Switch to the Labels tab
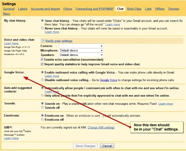 coord(23,9)
